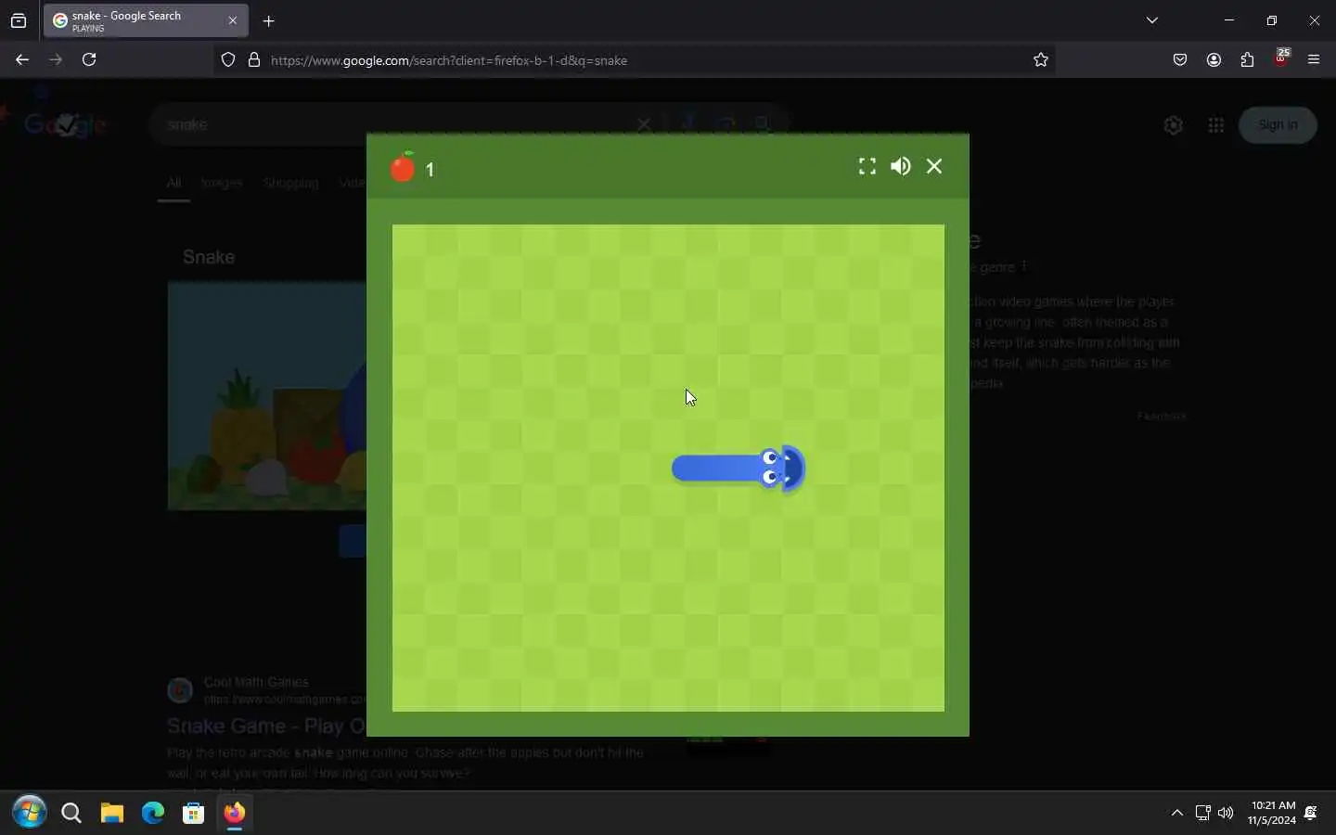Close the Snake game overlay
Image resolution: width=1336 pixels, height=835 pixels.
coord(934,166)
